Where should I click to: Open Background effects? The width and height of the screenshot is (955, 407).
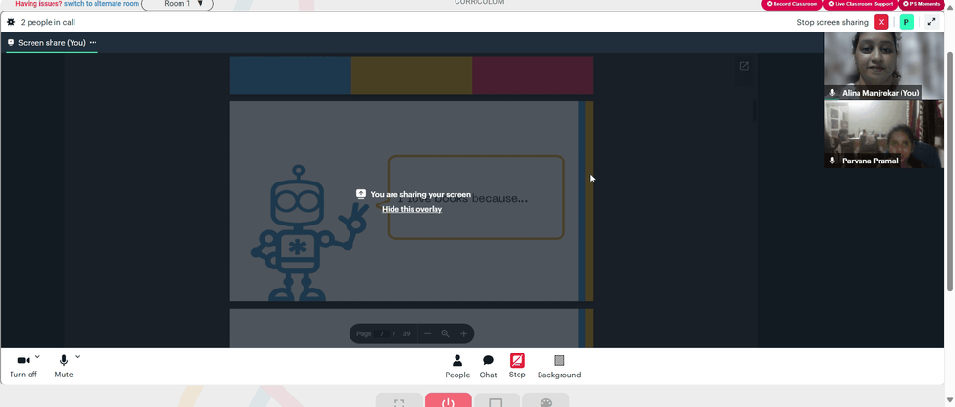(559, 367)
